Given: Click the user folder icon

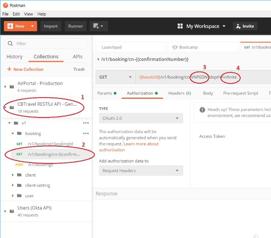Looking at the screenshot, I should (x=19, y=196).
